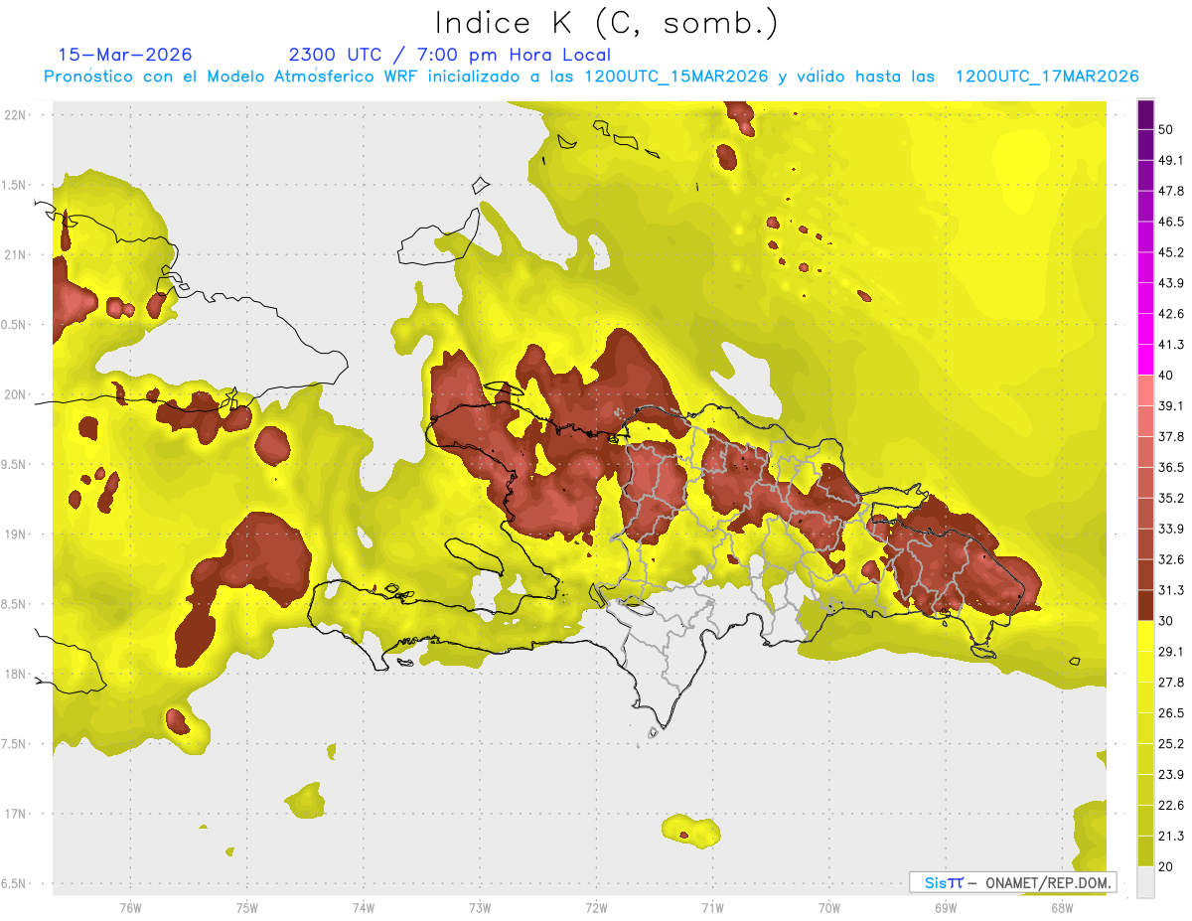The image size is (1192, 921).
Task: Click the colorbar value '46.5'
Action: click(1171, 222)
